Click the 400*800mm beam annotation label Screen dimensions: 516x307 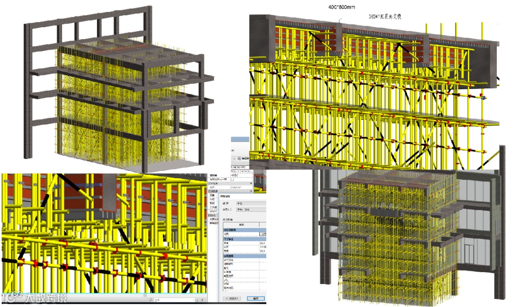coord(342,7)
